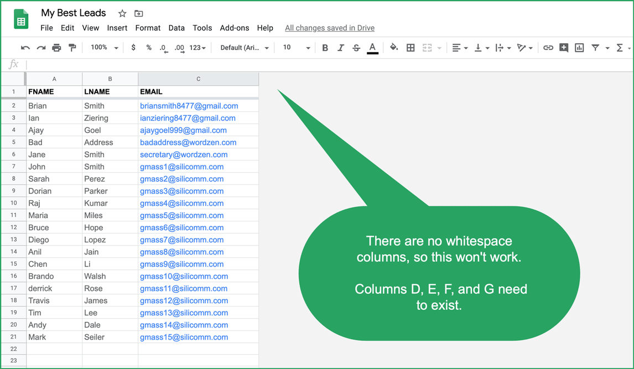Click the Insert chart icon
The height and width of the screenshot is (369, 634).
click(579, 48)
